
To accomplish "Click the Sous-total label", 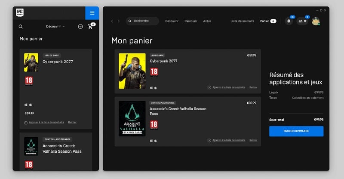I will [276, 120].
